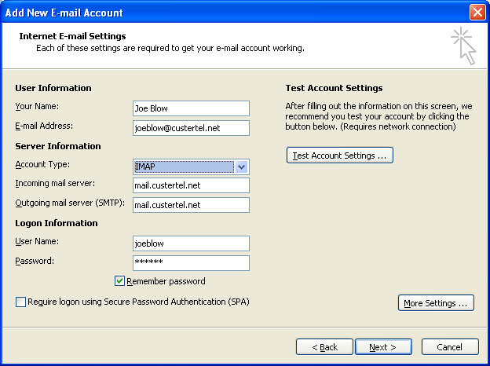Click the Test Account Settings button
The width and height of the screenshot is (490, 366).
[340, 156]
